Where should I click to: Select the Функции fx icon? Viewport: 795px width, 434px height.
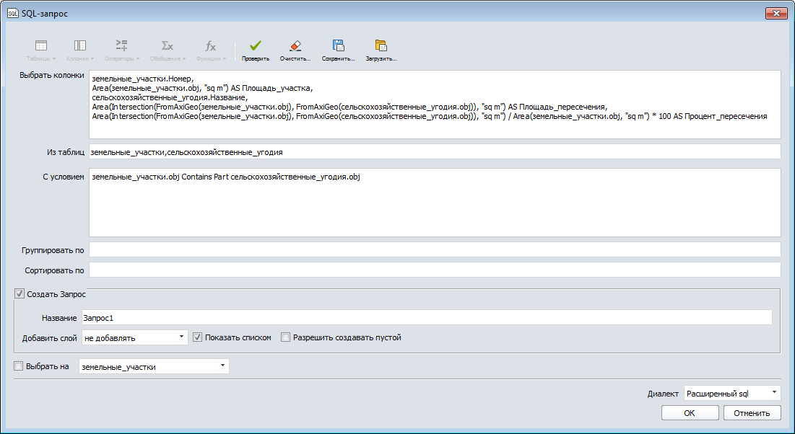coord(209,47)
